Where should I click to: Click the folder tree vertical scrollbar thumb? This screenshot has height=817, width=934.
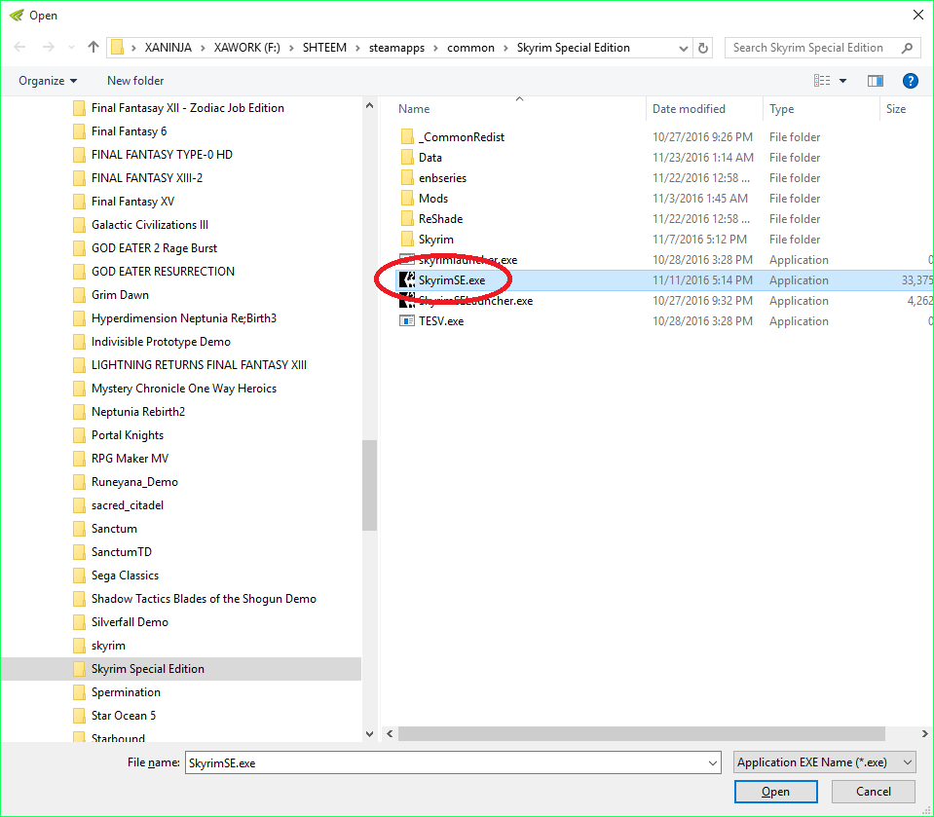[x=369, y=485]
